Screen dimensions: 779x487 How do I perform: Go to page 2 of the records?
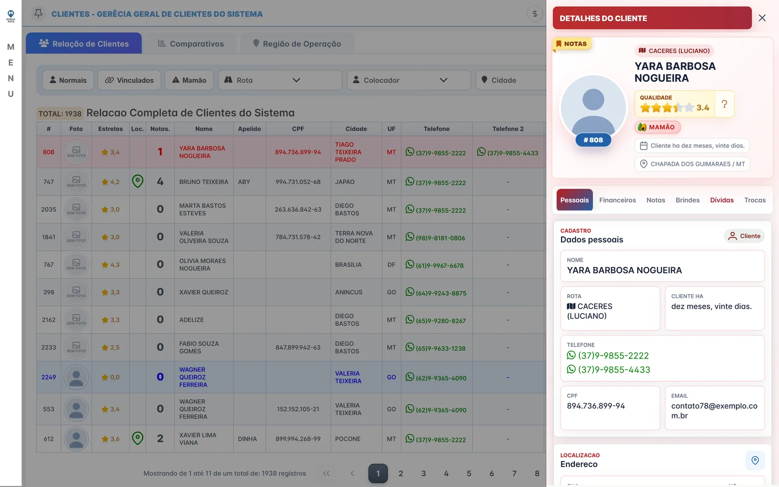[401, 473]
